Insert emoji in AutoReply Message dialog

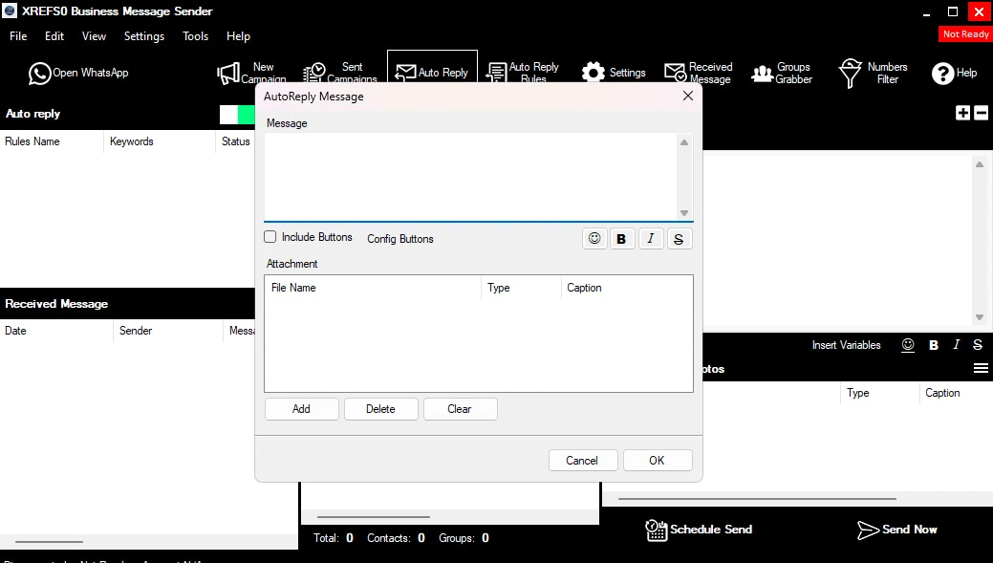594,239
